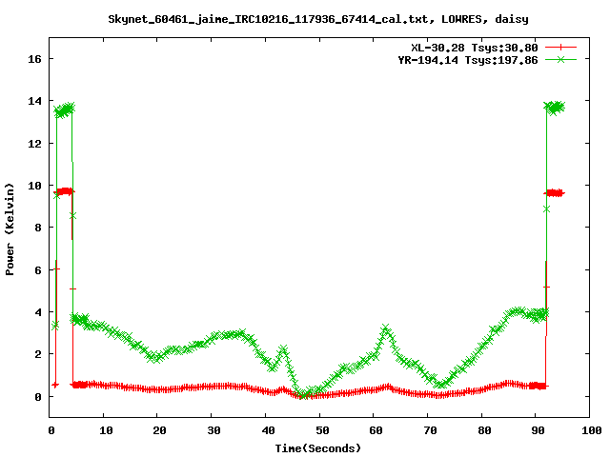610x457 pixels.
Task: Select the legend entry 'YR-194.14 Tsys:197.86'
Action: click(x=468, y=60)
